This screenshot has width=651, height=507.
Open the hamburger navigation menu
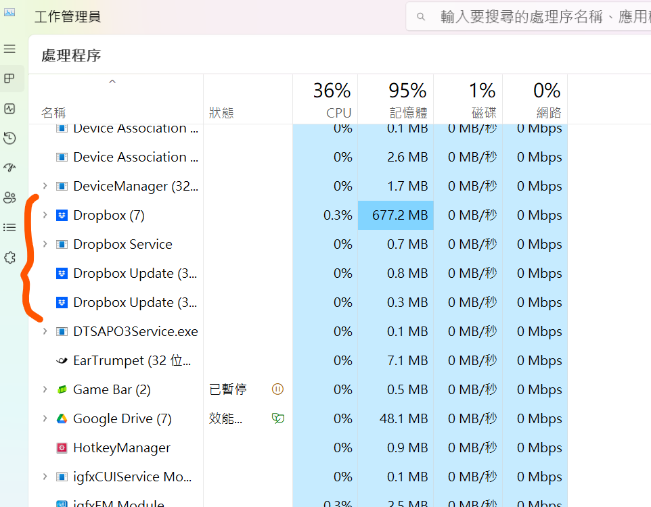click(9, 49)
